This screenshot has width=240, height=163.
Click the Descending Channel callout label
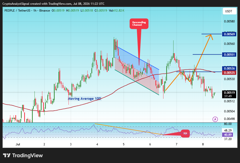point(139,24)
